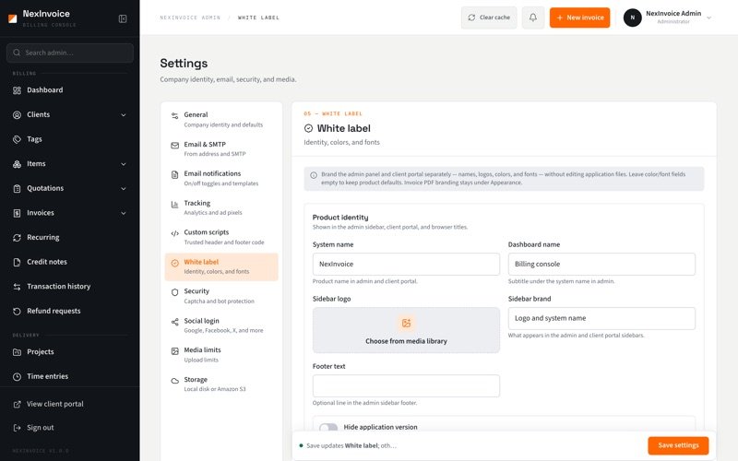Click the N user avatar

pos(633,18)
